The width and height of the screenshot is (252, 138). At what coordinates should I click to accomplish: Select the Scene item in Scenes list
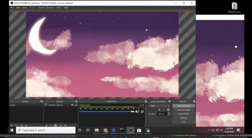click(x=26, y=105)
